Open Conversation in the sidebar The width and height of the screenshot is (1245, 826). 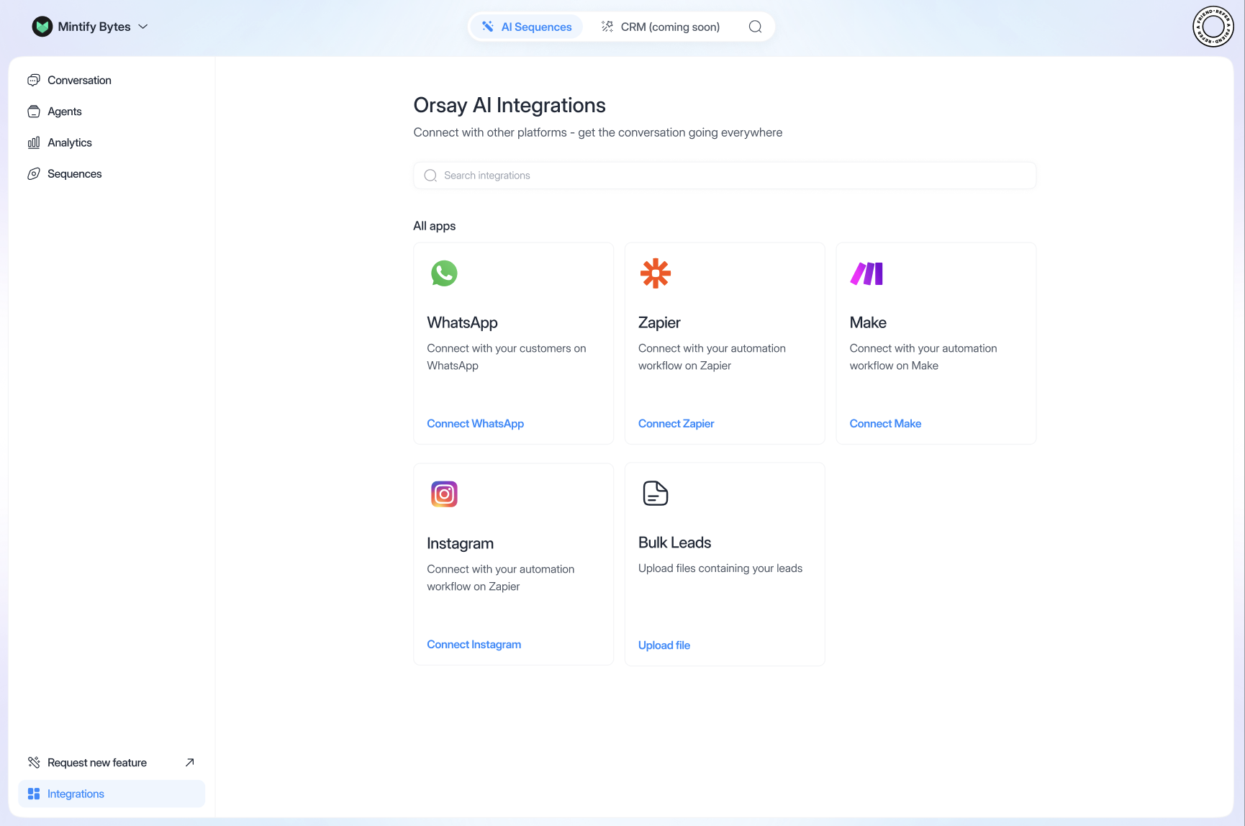click(79, 80)
